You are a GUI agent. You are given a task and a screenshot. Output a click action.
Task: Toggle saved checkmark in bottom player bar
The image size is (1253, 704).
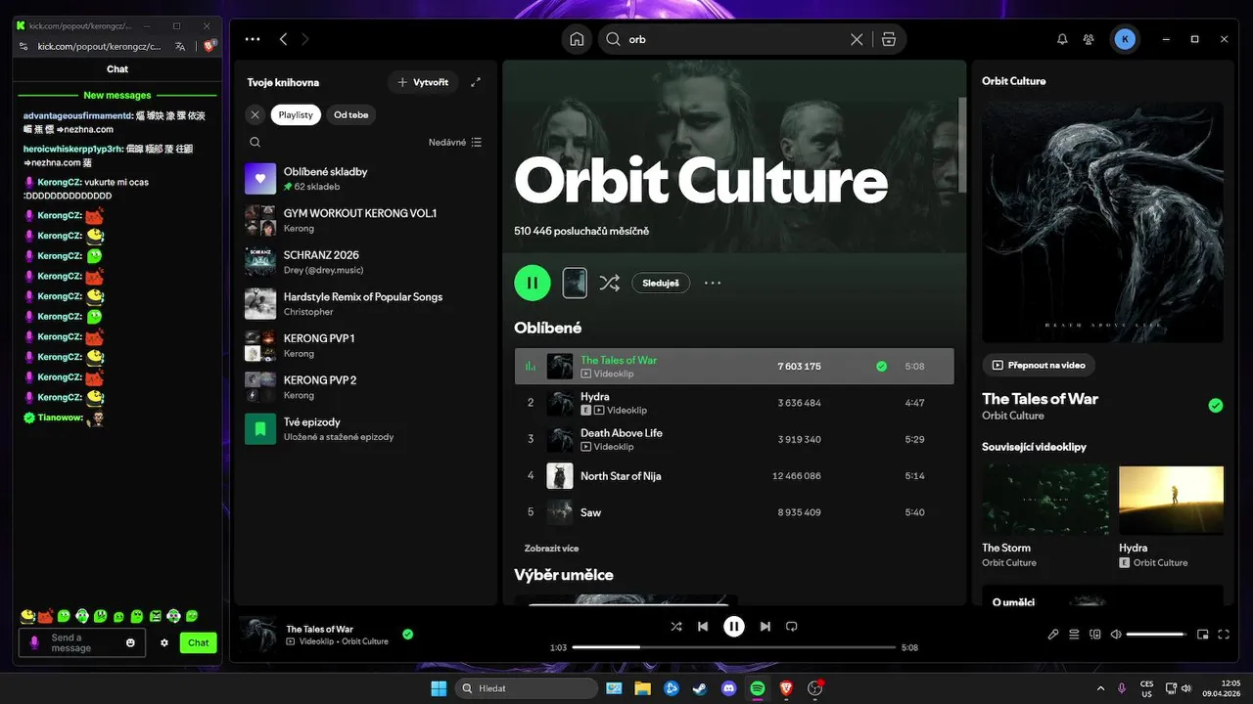pyautogui.click(x=408, y=634)
